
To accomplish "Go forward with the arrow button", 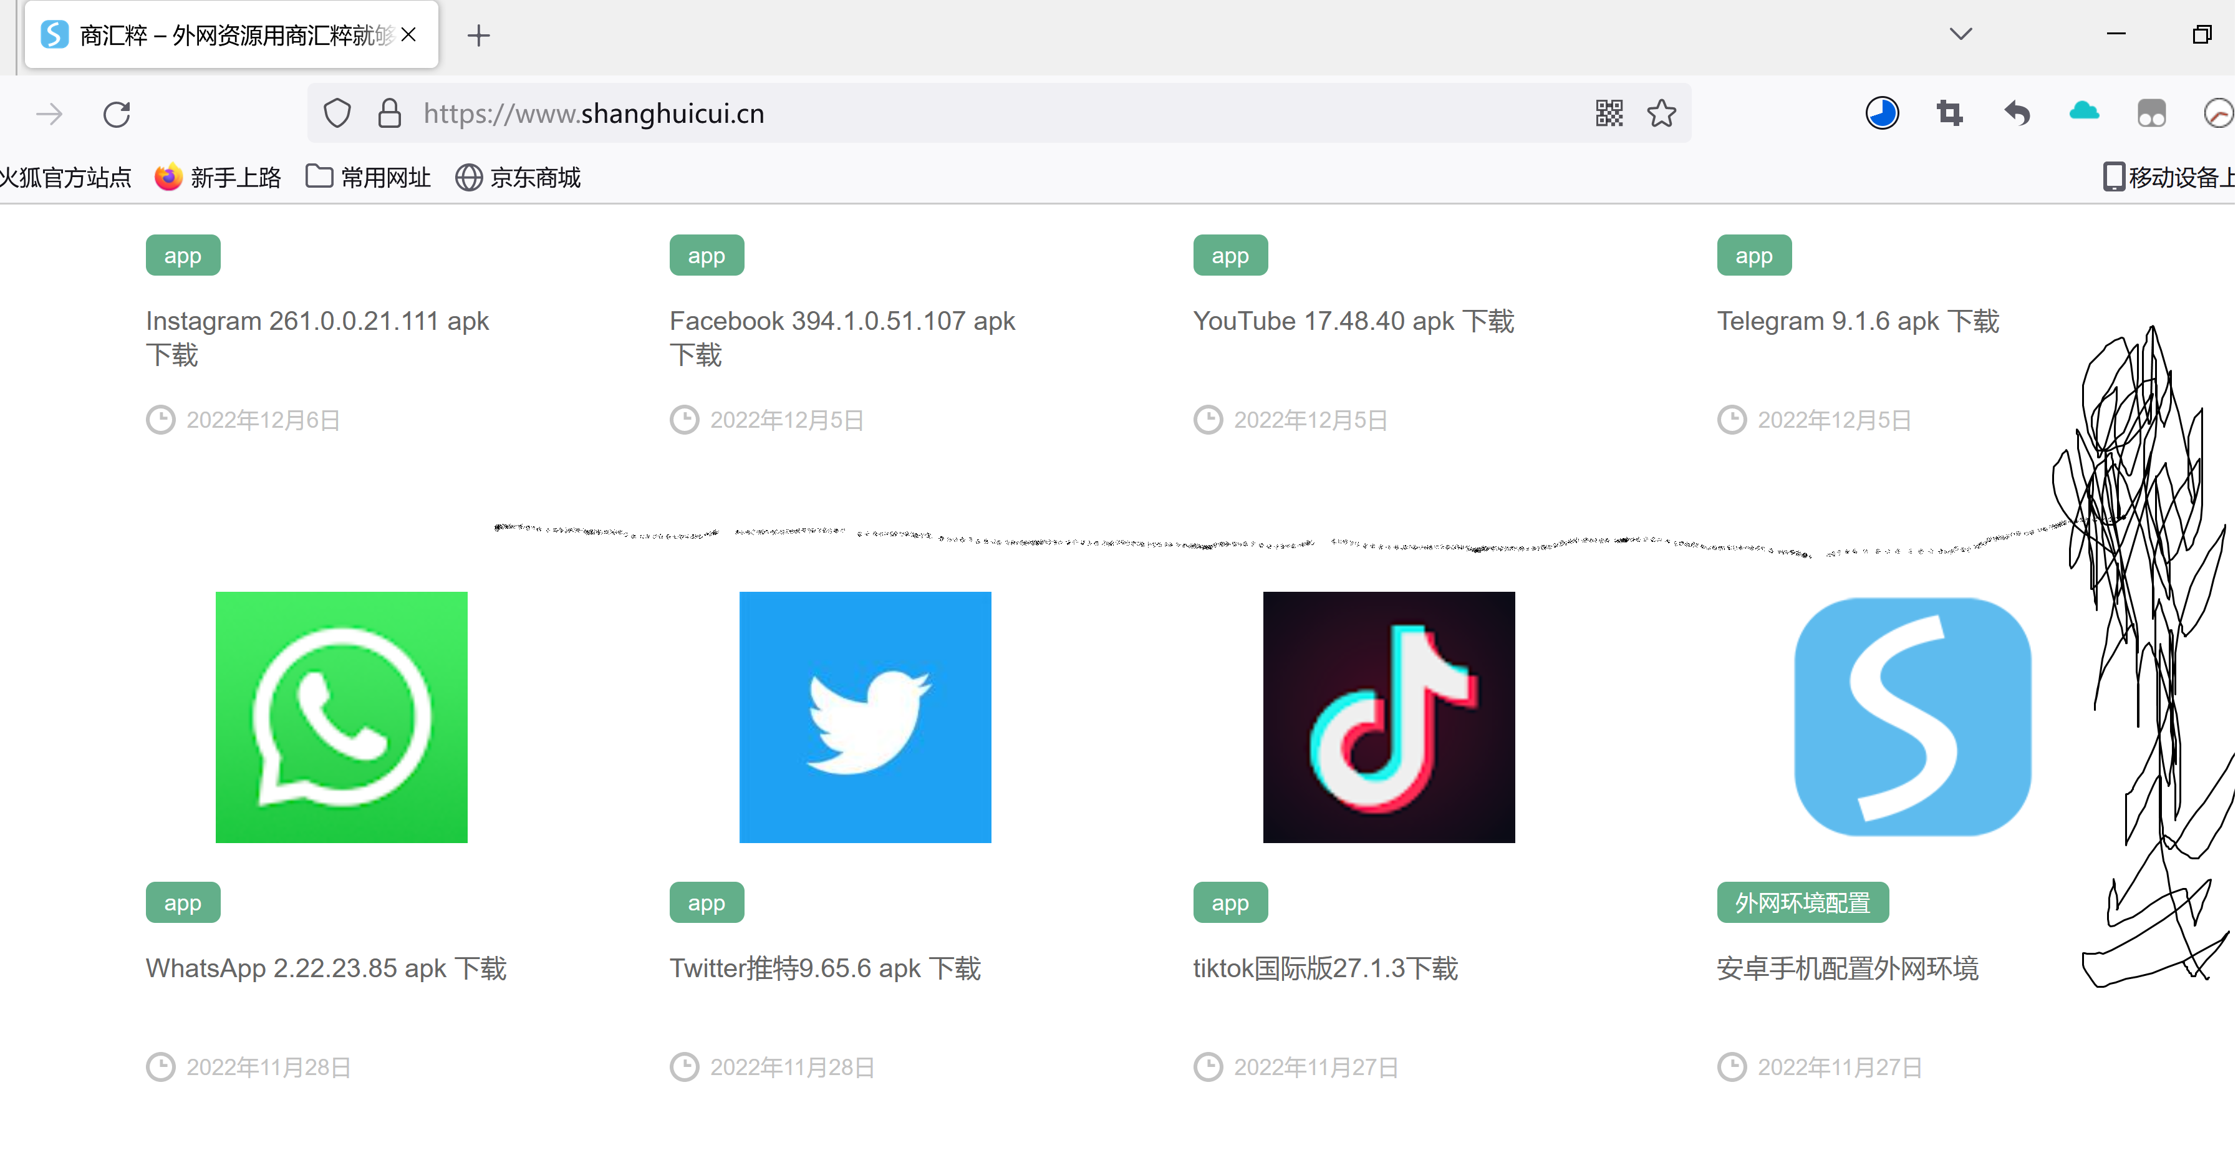I will (49, 113).
